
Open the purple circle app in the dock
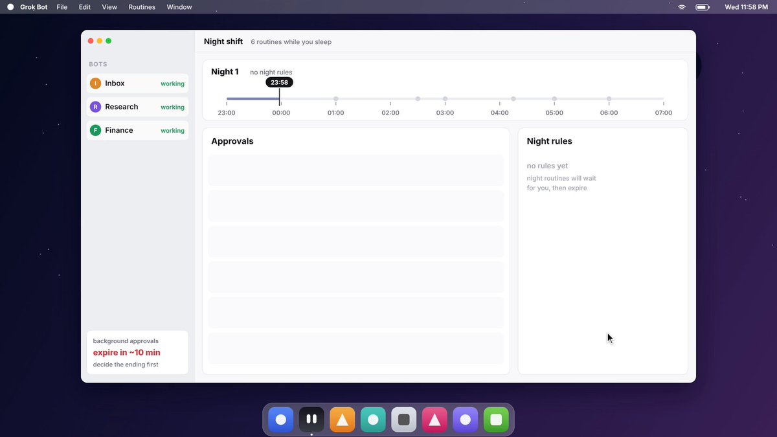466,420
